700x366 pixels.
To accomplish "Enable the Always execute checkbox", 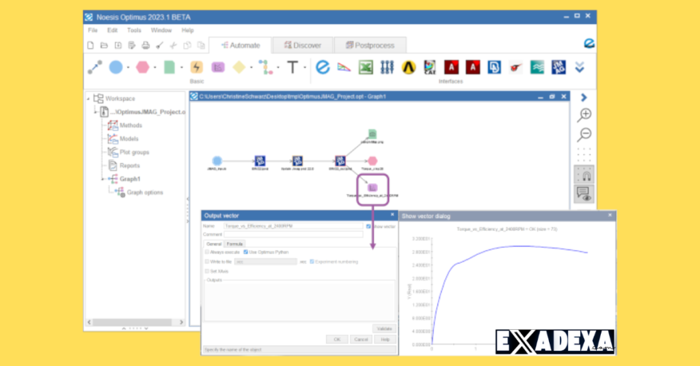I will click(x=208, y=253).
